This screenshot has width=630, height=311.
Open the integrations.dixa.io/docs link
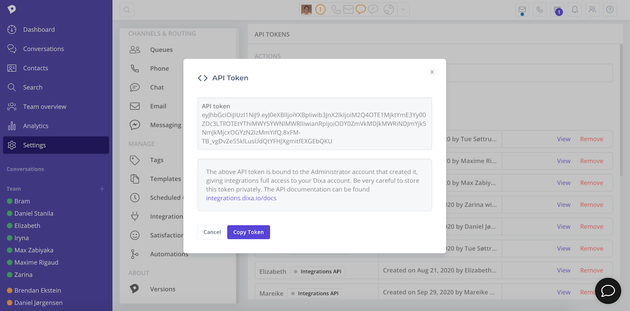tap(241, 198)
